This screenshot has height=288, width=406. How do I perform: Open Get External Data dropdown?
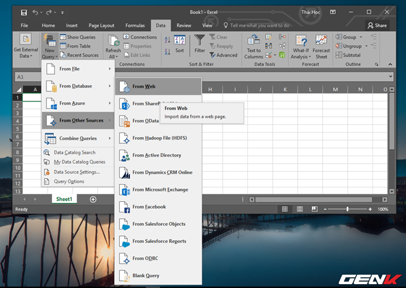(x=26, y=46)
